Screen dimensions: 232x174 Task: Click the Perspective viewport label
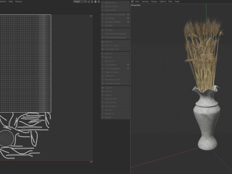click(x=136, y=5)
